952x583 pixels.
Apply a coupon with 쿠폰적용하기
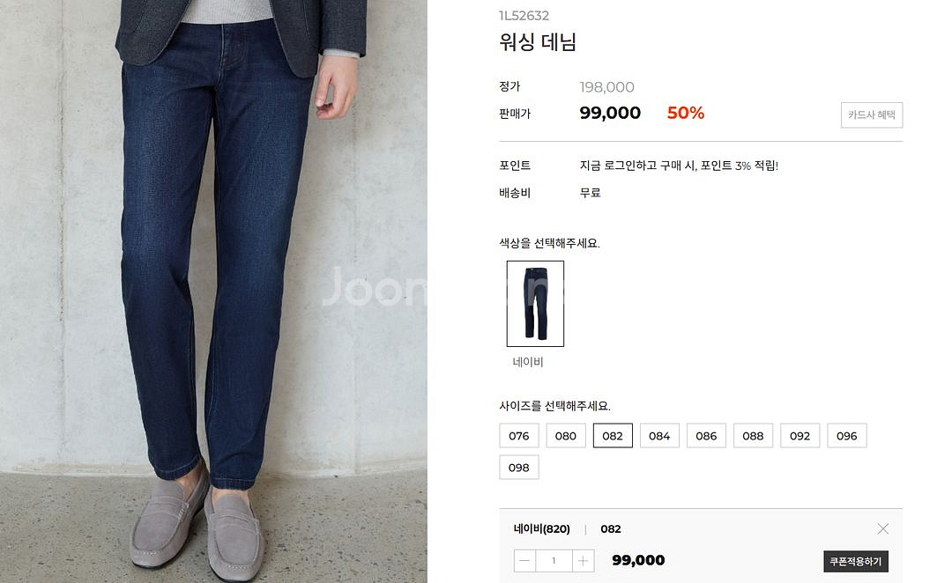[855, 561]
